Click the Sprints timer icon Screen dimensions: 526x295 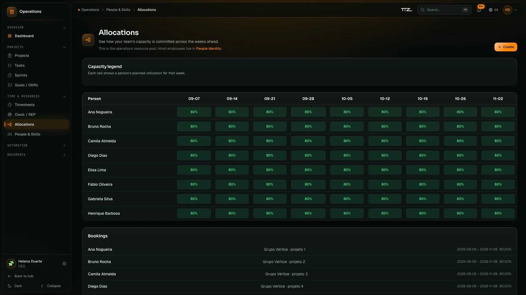(x=10, y=75)
